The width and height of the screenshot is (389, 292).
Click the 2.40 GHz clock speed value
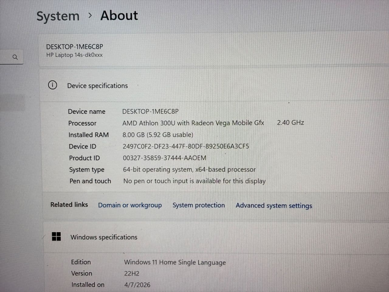coord(291,123)
